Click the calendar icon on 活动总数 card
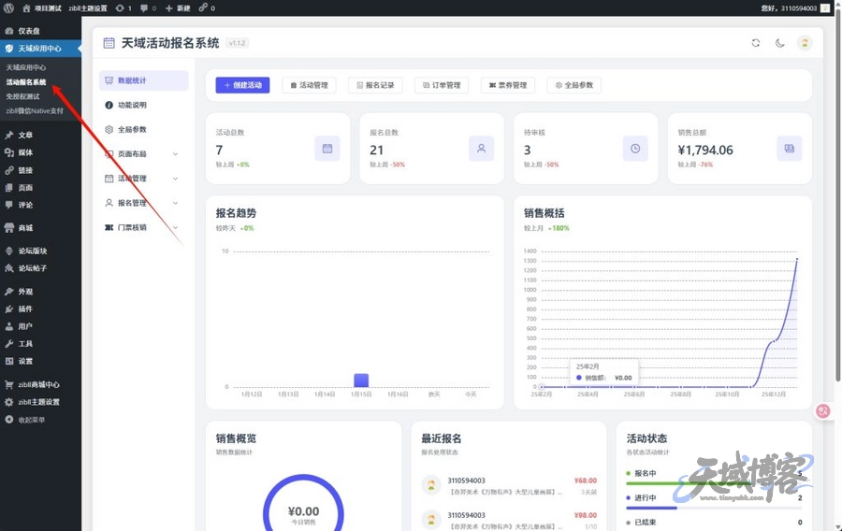 pos(327,149)
